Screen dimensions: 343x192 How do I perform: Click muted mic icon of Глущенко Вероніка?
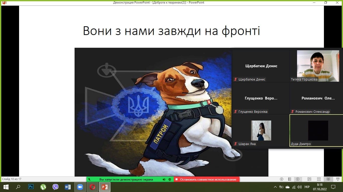pos(236,112)
